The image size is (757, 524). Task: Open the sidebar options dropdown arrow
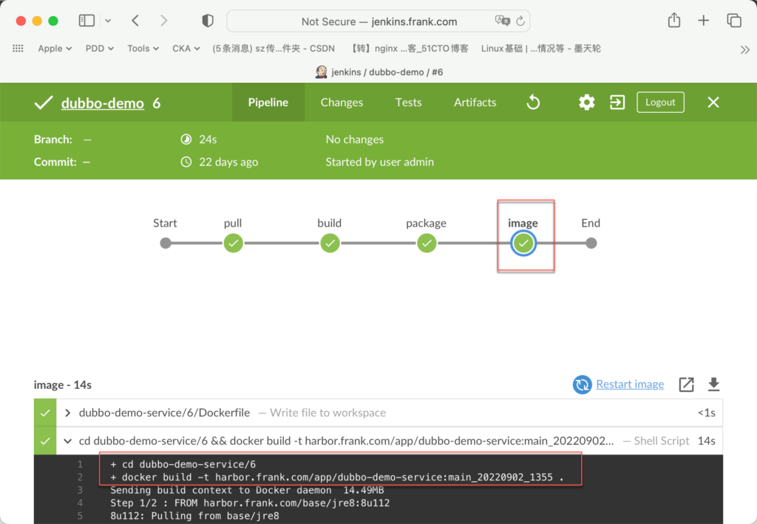pyautogui.click(x=108, y=21)
